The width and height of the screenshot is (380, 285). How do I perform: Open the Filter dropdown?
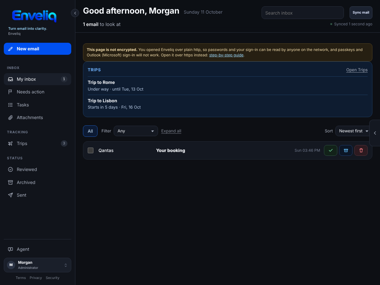136,131
